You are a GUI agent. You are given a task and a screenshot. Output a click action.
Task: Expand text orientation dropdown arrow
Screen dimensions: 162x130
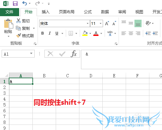click(x=153, y=23)
